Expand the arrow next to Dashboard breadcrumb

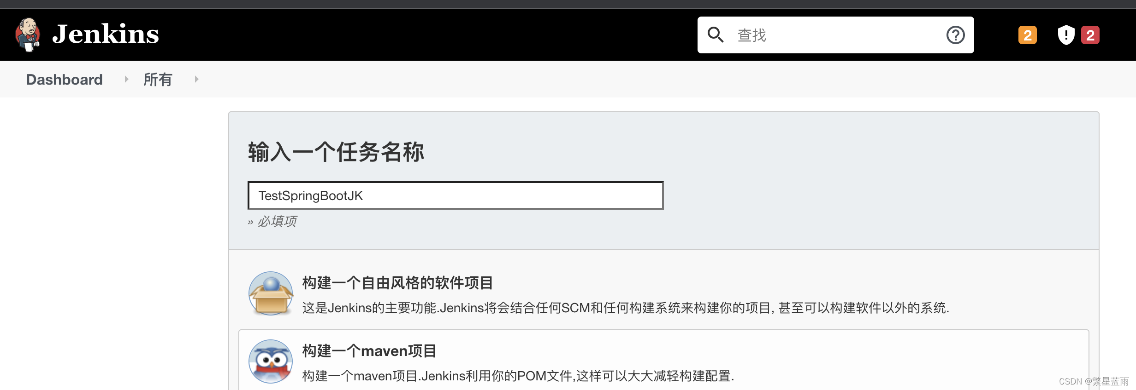126,79
